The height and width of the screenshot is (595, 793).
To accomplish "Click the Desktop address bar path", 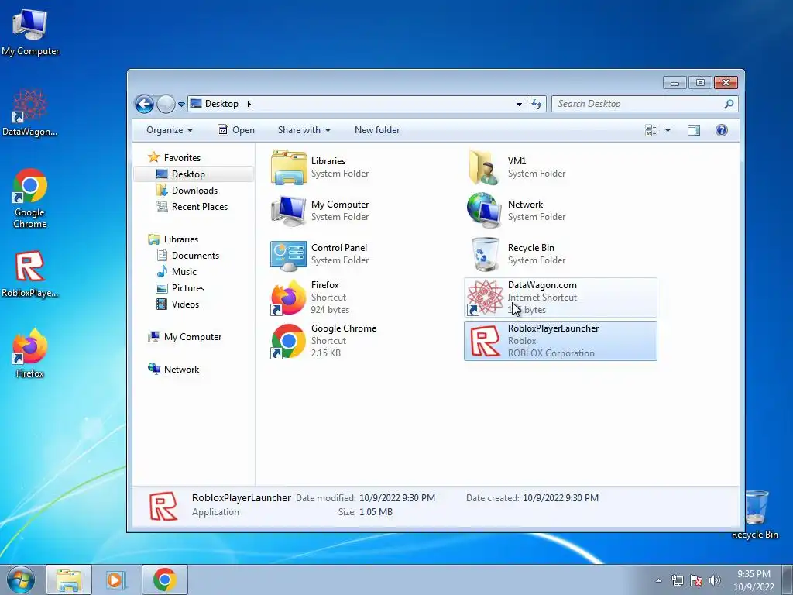I will 221,104.
